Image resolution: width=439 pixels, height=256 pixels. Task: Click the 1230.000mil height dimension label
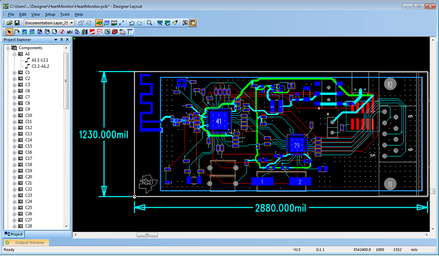tap(104, 134)
